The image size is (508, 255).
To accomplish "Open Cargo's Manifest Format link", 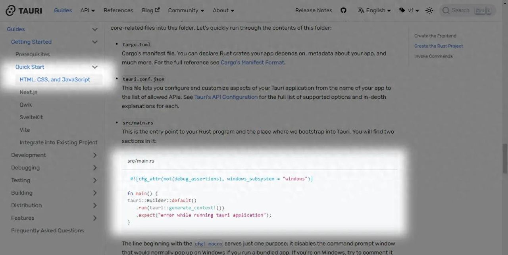I will (252, 62).
